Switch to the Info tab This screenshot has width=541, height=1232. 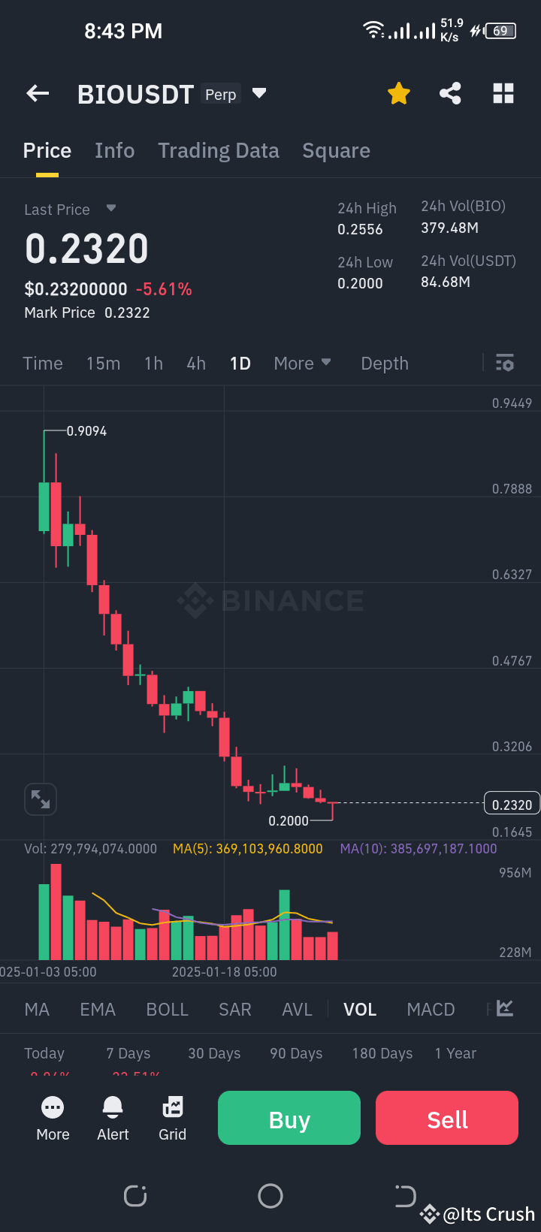click(114, 150)
